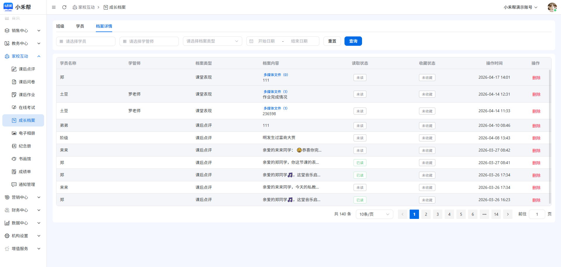The width and height of the screenshot is (561, 267).
Task: Click 删除 for the 阶级 row
Action: [536, 138]
